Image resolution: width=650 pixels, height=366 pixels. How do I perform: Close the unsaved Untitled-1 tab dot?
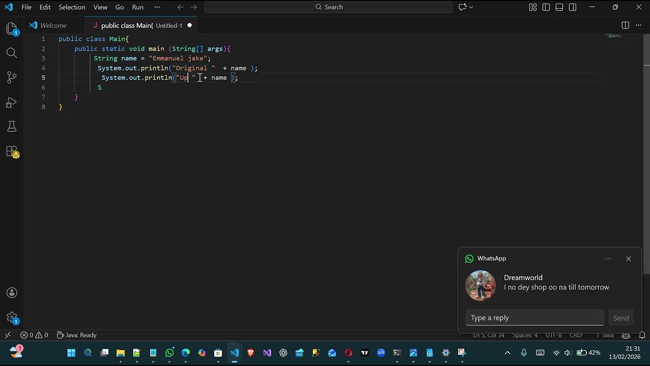[x=189, y=25]
